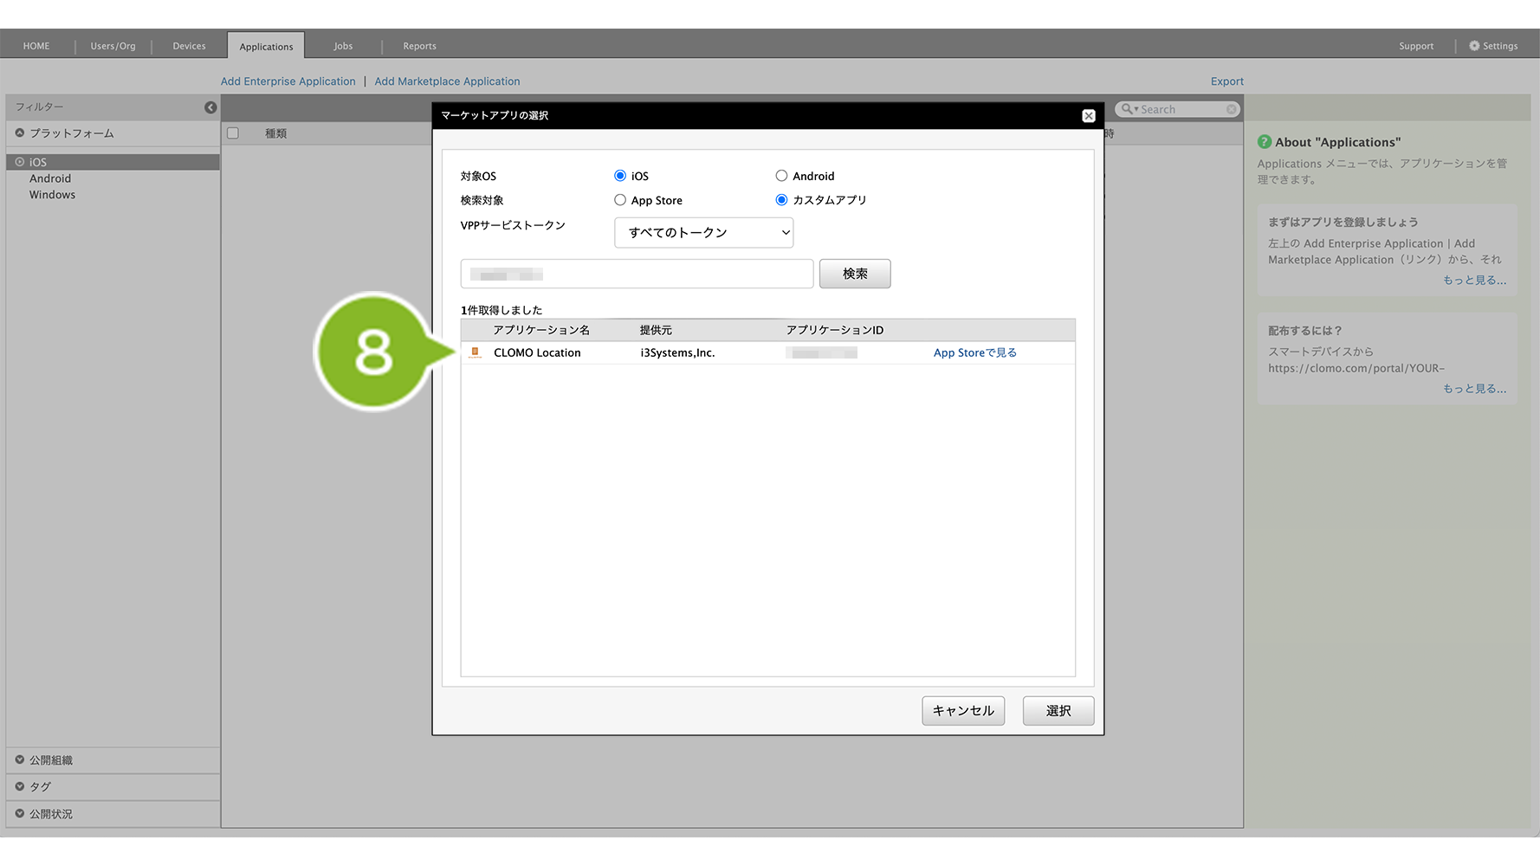Collapse the フィルター sidebar panel
The width and height of the screenshot is (1540, 866).
[x=210, y=107]
